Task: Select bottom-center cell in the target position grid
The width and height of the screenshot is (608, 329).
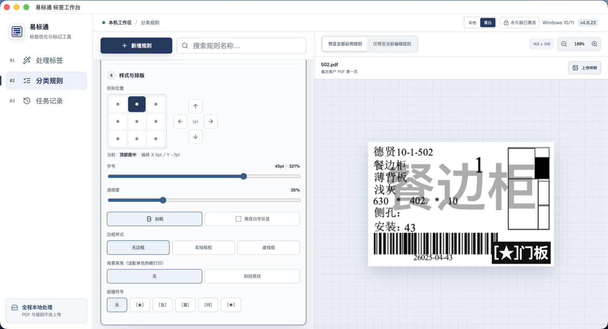Action: tap(137, 139)
